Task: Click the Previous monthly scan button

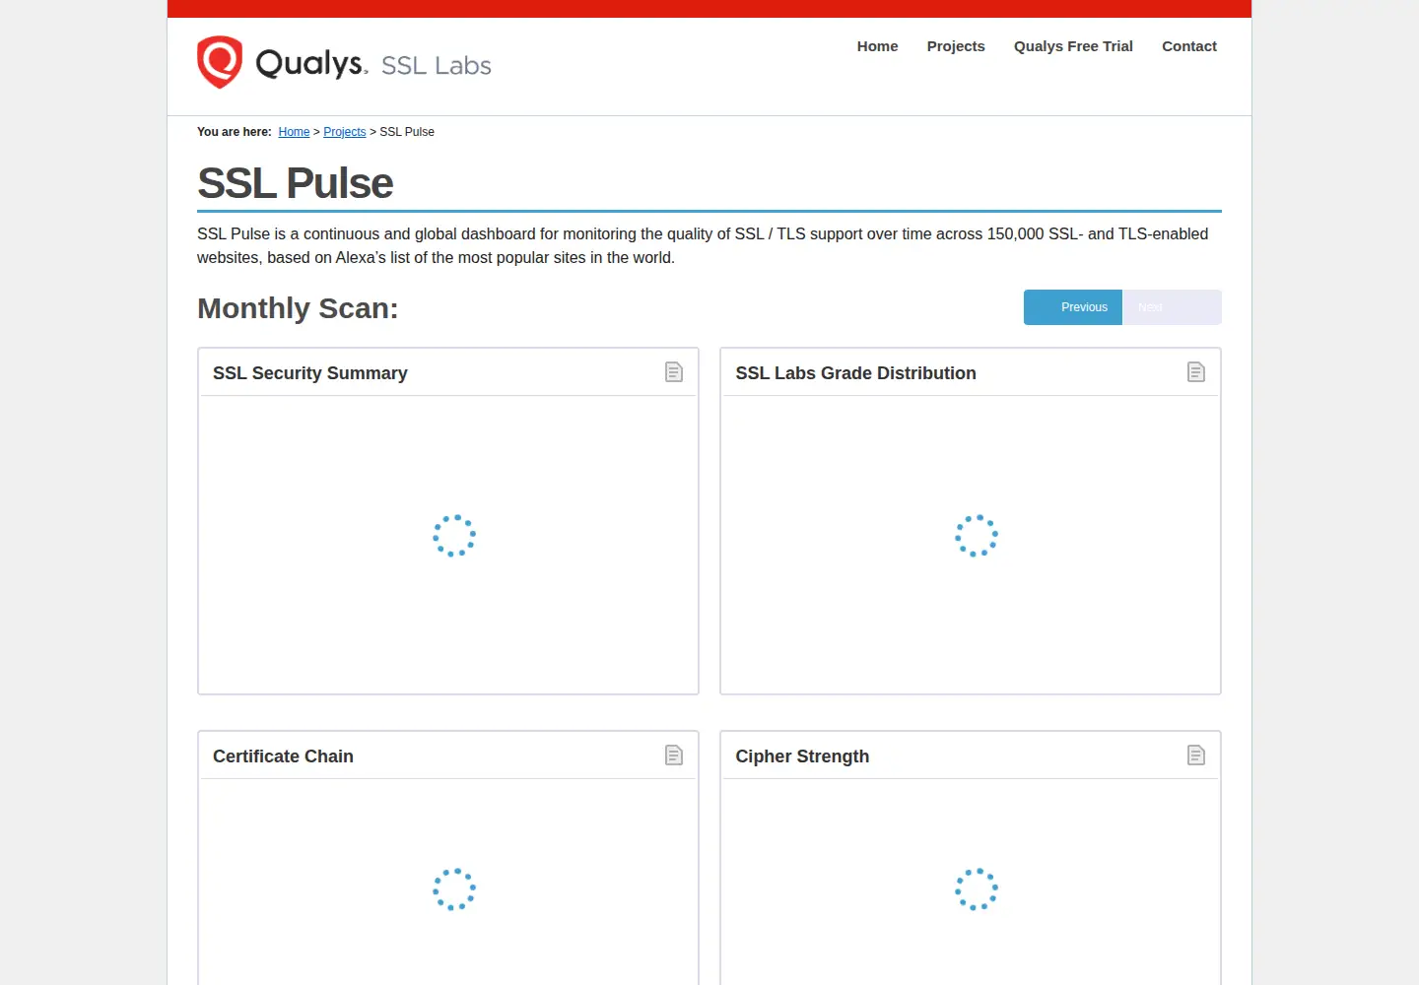Action: coord(1073,307)
